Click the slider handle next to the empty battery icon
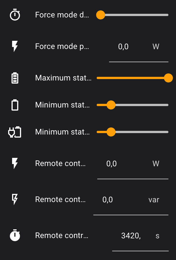Screen dimensions: 176x260 111,105
